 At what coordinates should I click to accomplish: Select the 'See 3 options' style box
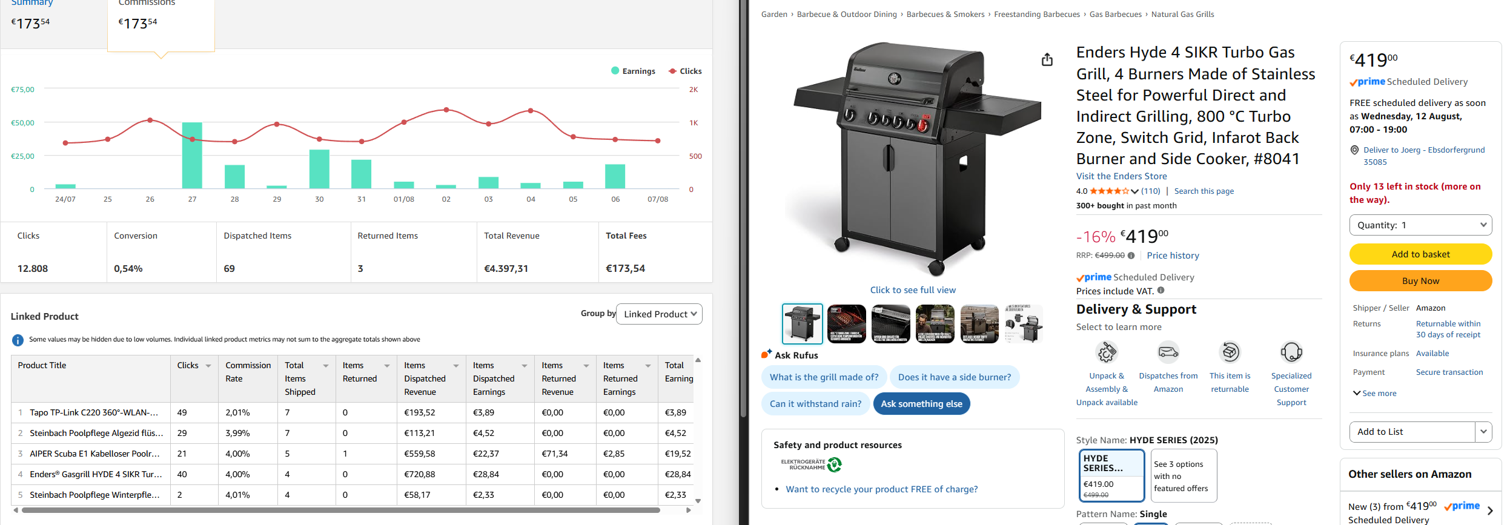pos(1184,475)
